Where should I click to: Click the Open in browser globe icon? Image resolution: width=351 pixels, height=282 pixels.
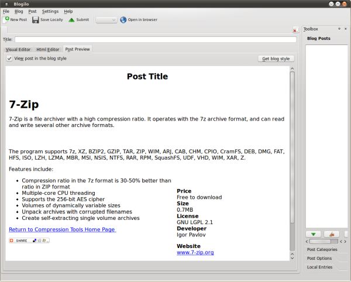123,20
